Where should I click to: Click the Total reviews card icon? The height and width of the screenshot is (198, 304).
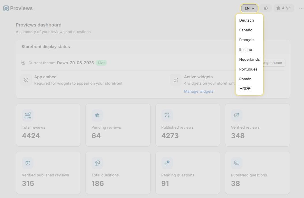coord(28,115)
